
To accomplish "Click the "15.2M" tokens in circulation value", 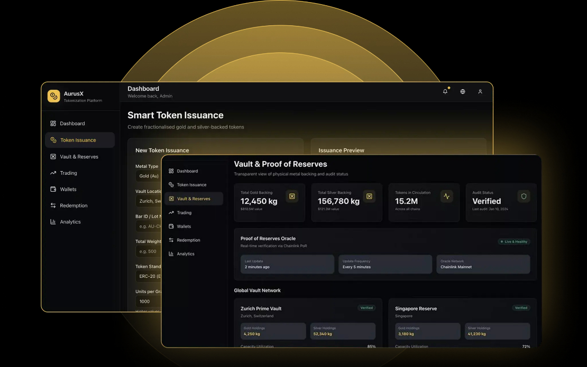I will tap(406, 201).
